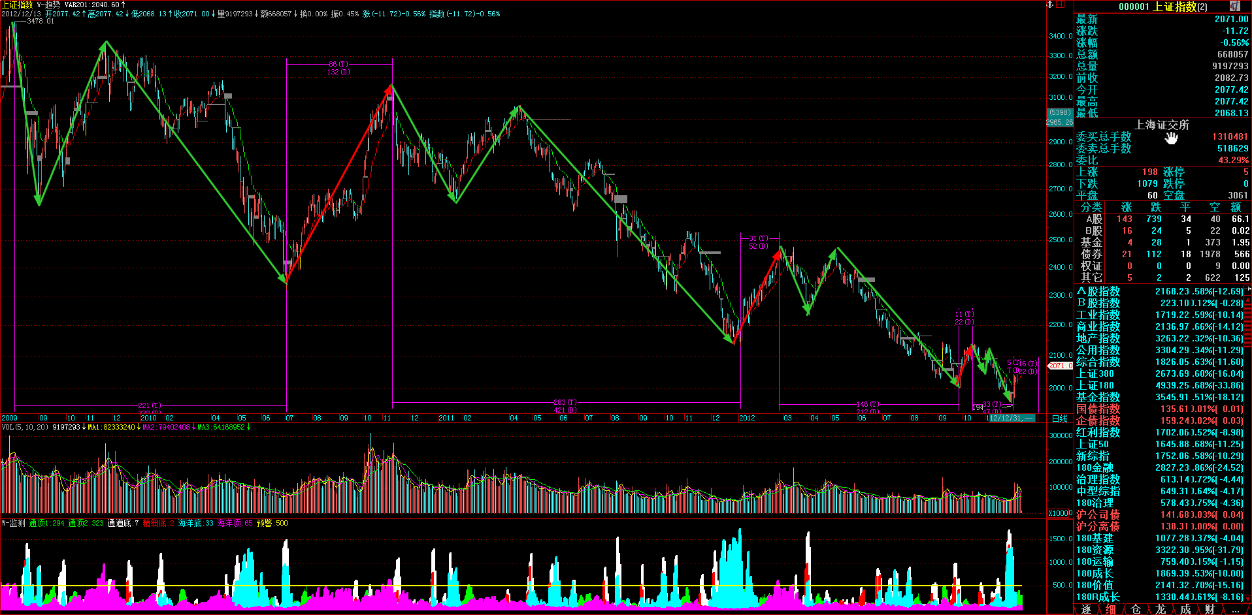Select the 国债指数 row
The height and width of the screenshot is (615, 1252).
[1098, 409]
